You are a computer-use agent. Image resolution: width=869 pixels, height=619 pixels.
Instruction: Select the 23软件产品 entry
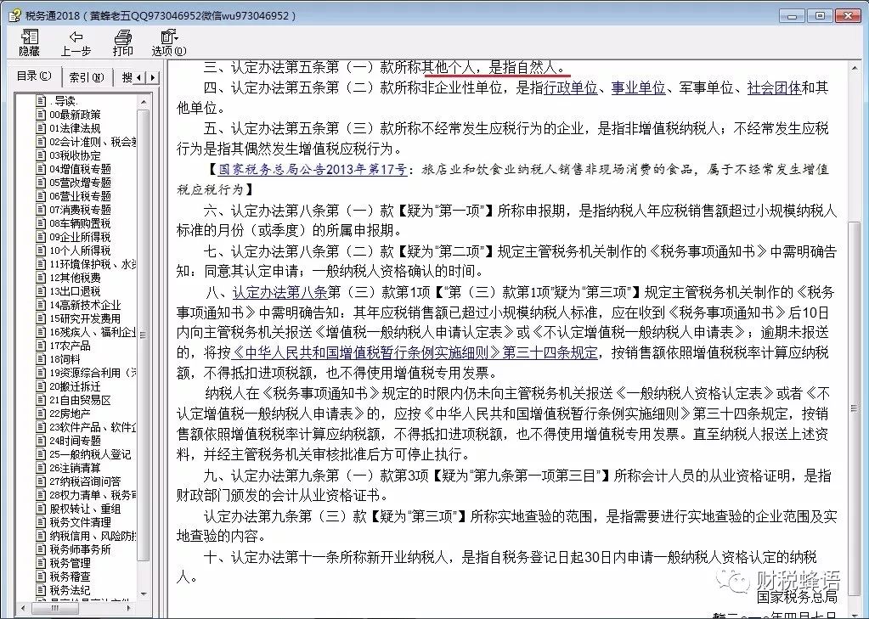tap(93, 427)
